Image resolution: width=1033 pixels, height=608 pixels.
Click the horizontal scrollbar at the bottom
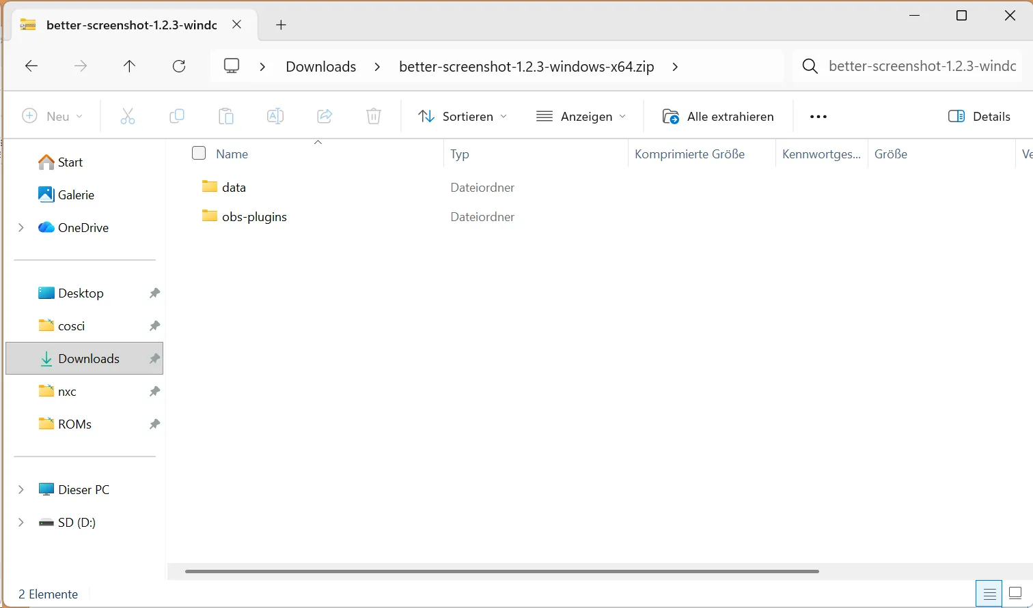[502, 571]
